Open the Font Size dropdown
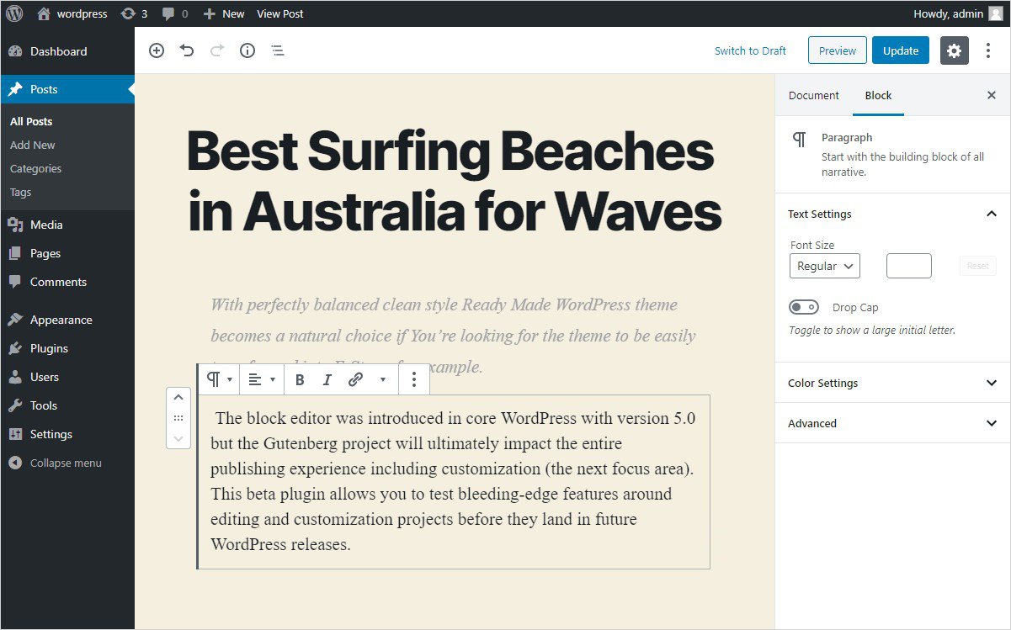 point(825,266)
